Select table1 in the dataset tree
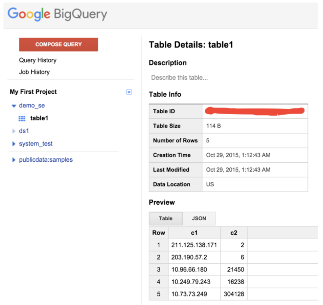The image size is (323, 305). 39,118
